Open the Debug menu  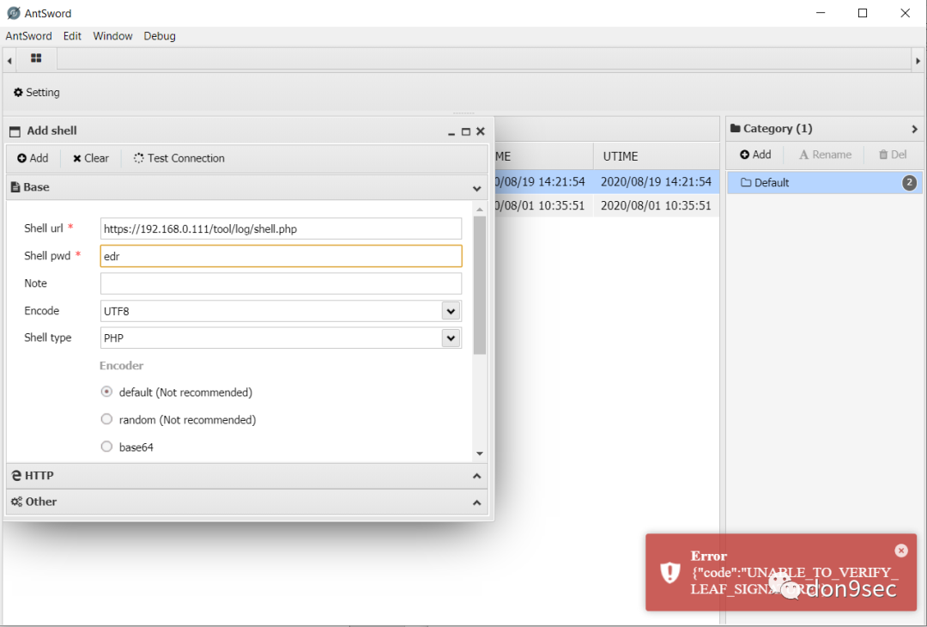click(160, 36)
